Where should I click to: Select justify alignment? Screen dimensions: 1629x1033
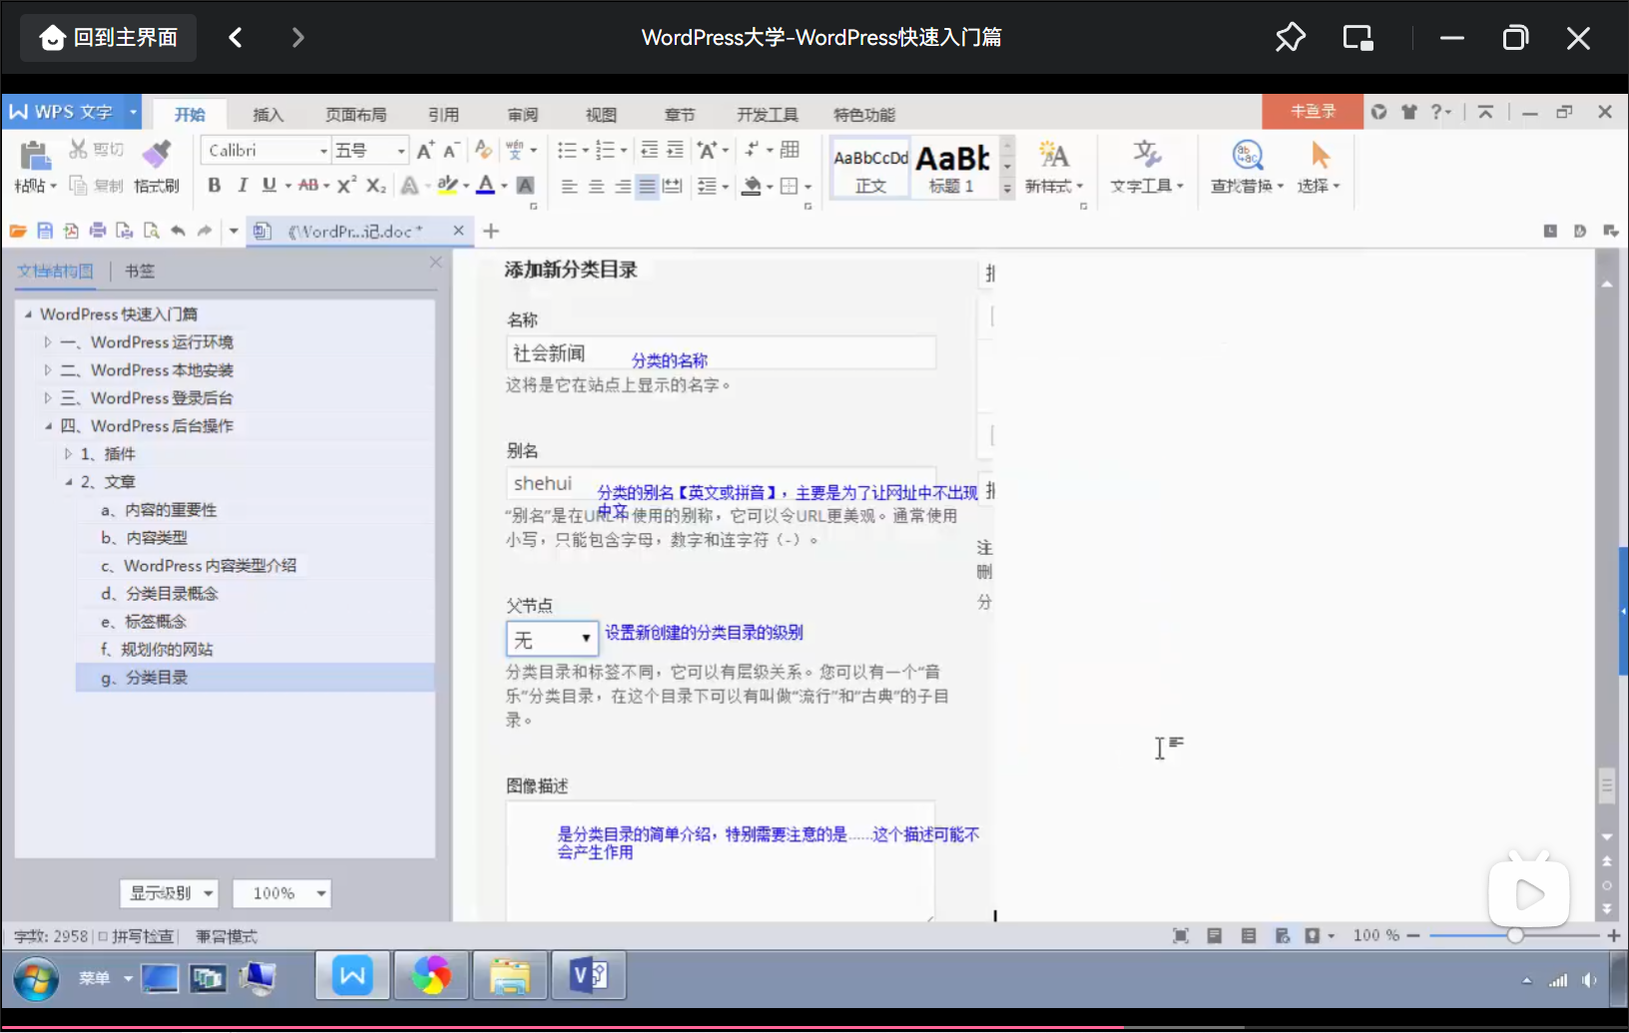(647, 187)
